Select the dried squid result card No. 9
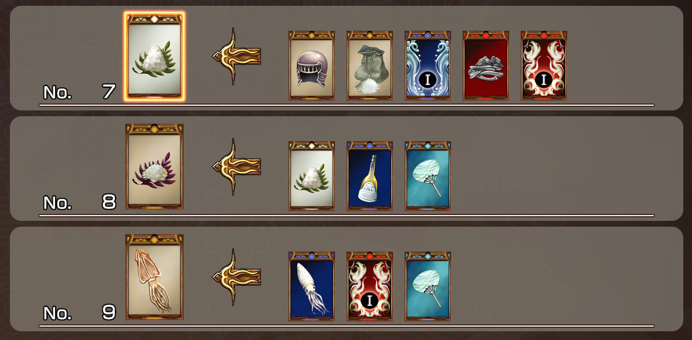692x340 pixels. tap(154, 277)
